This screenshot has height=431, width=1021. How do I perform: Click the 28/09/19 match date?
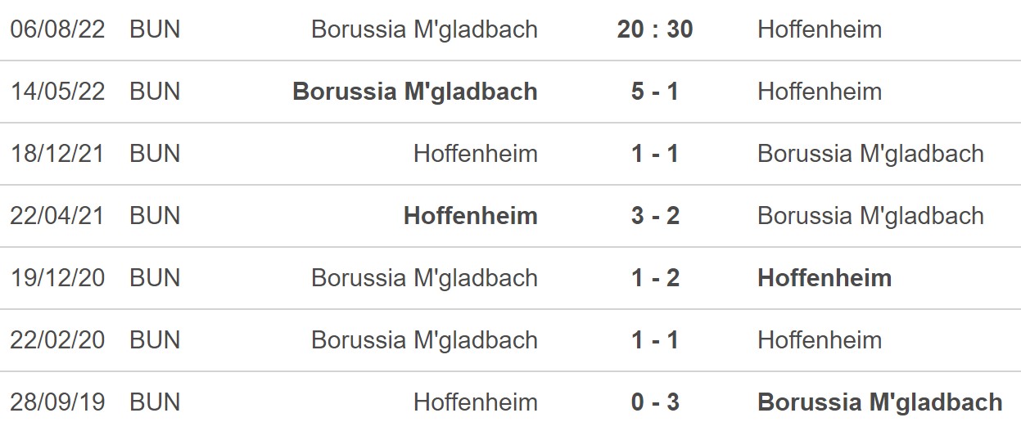57,402
